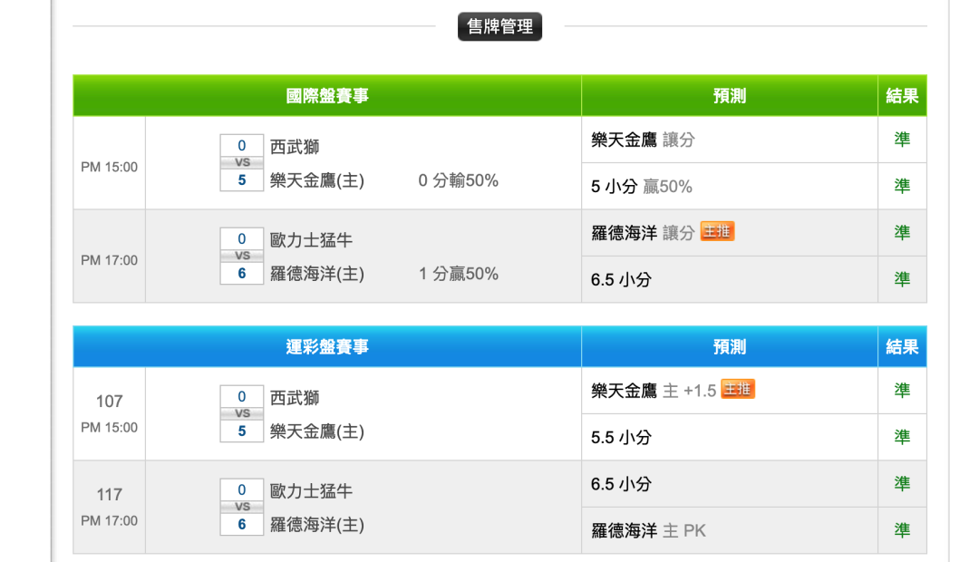This screenshot has width=979, height=562.
Task: Click team name 樂天金鷹(主) in 國際盤賽事
Action: [x=317, y=180]
